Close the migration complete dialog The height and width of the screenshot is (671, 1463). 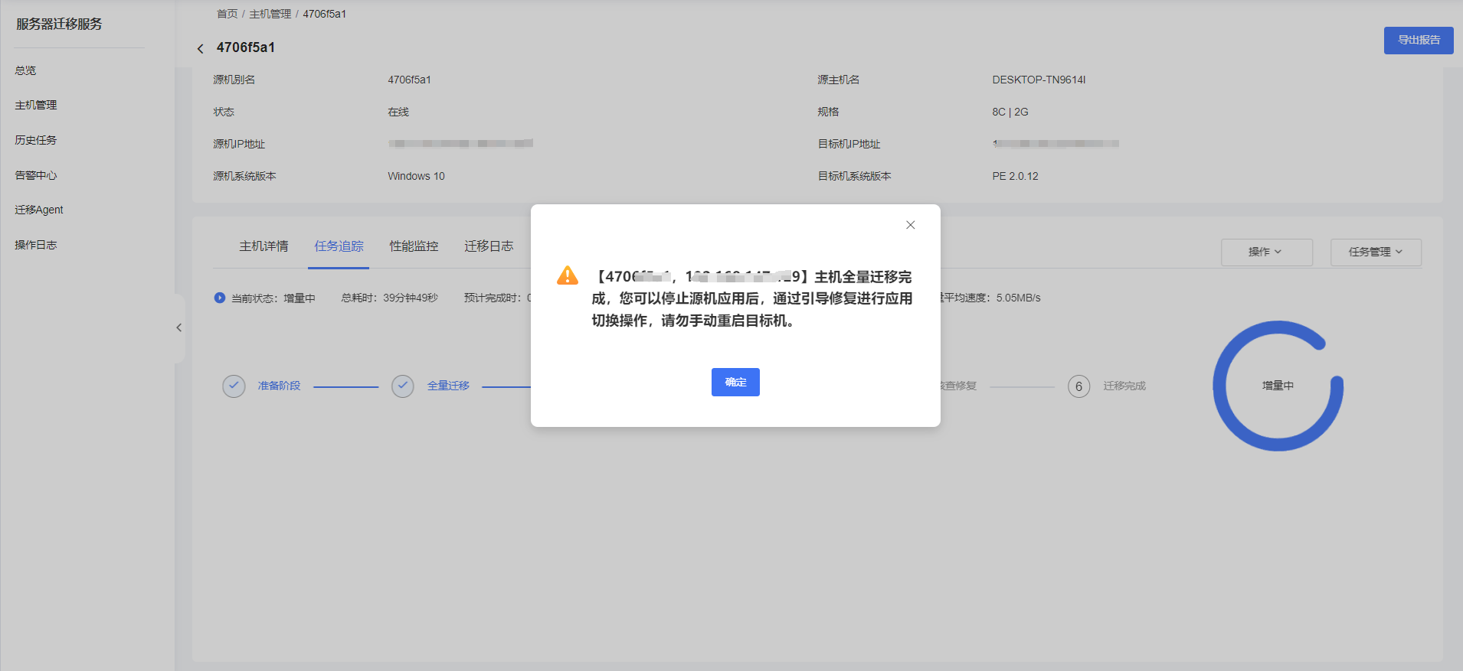coord(910,225)
